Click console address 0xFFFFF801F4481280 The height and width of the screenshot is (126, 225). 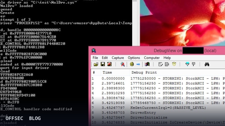pyautogui.click(x=24, y=47)
